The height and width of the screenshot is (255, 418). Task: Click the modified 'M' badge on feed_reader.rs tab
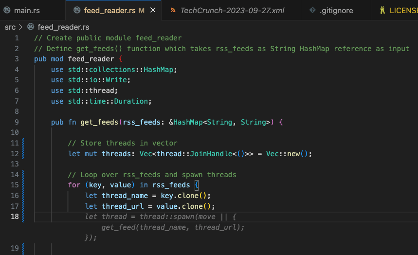(142, 10)
